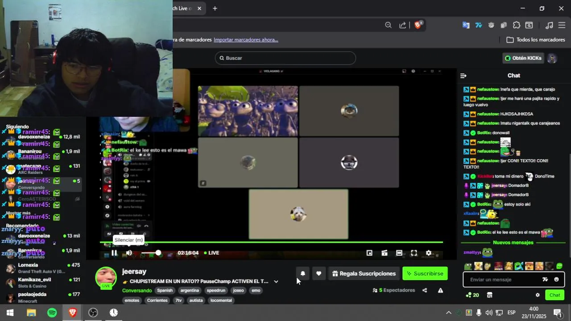Open Windows Start menu
Viewport: 571px width, 321px height.
point(10,313)
